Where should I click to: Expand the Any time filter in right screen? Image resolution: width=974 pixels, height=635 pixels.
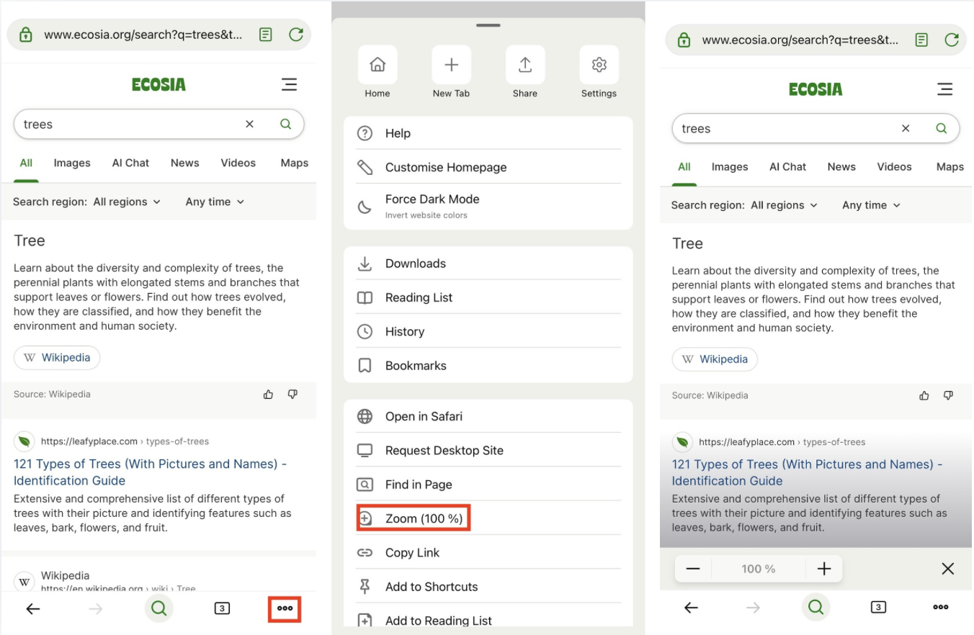pyautogui.click(x=872, y=205)
